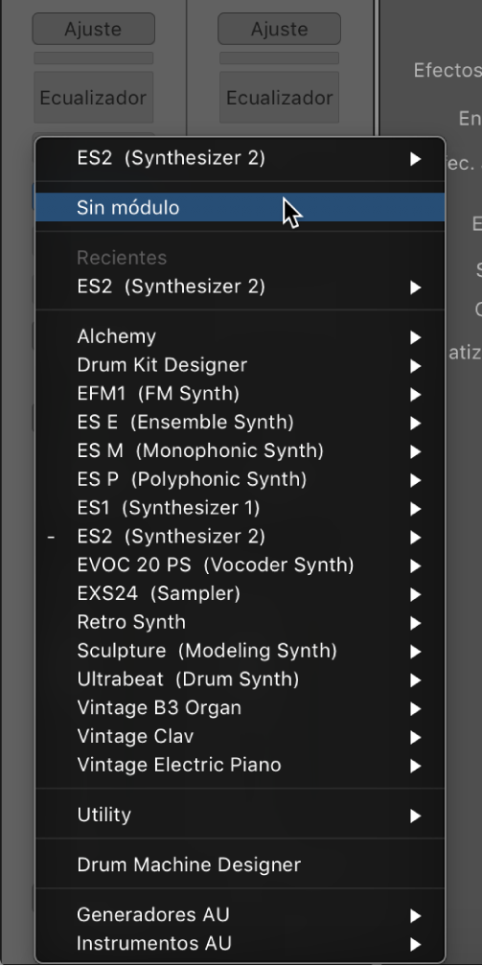This screenshot has width=482, height=966.
Task: Open the Vintage Clav submenu
Action: tap(240, 736)
